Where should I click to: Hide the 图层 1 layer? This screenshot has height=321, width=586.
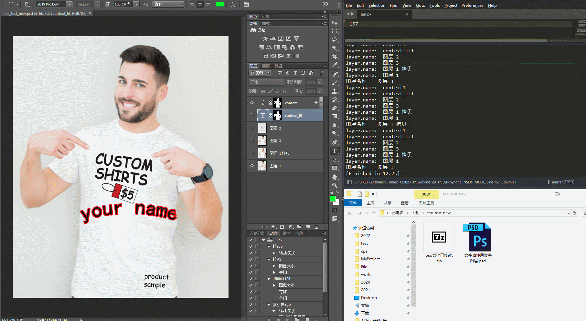pyautogui.click(x=252, y=166)
